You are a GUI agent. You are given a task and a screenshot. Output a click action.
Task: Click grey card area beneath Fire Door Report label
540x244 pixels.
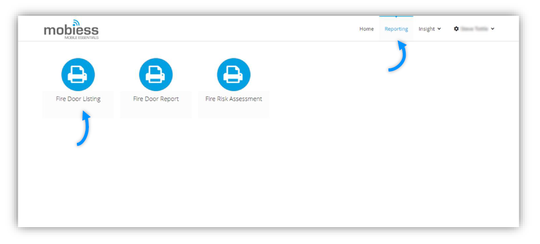[x=156, y=111]
